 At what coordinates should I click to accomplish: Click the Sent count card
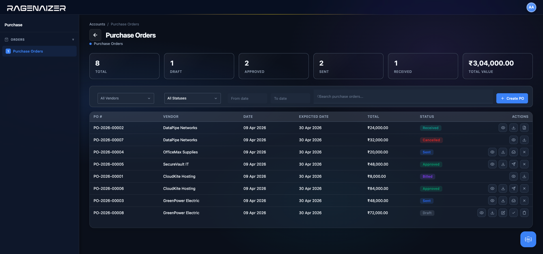pyautogui.click(x=348, y=66)
